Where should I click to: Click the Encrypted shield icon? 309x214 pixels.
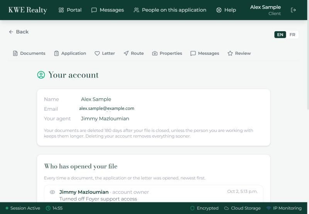(x=192, y=208)
